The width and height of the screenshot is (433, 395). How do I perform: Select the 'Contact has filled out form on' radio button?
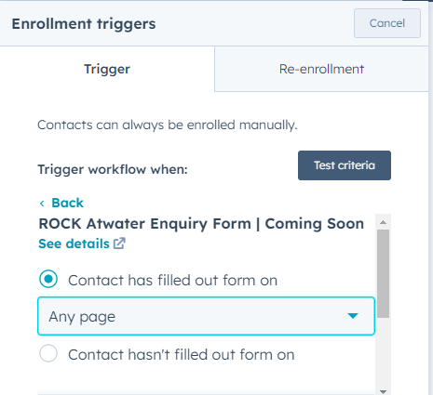pyautogui.click(x=48, y=279)
